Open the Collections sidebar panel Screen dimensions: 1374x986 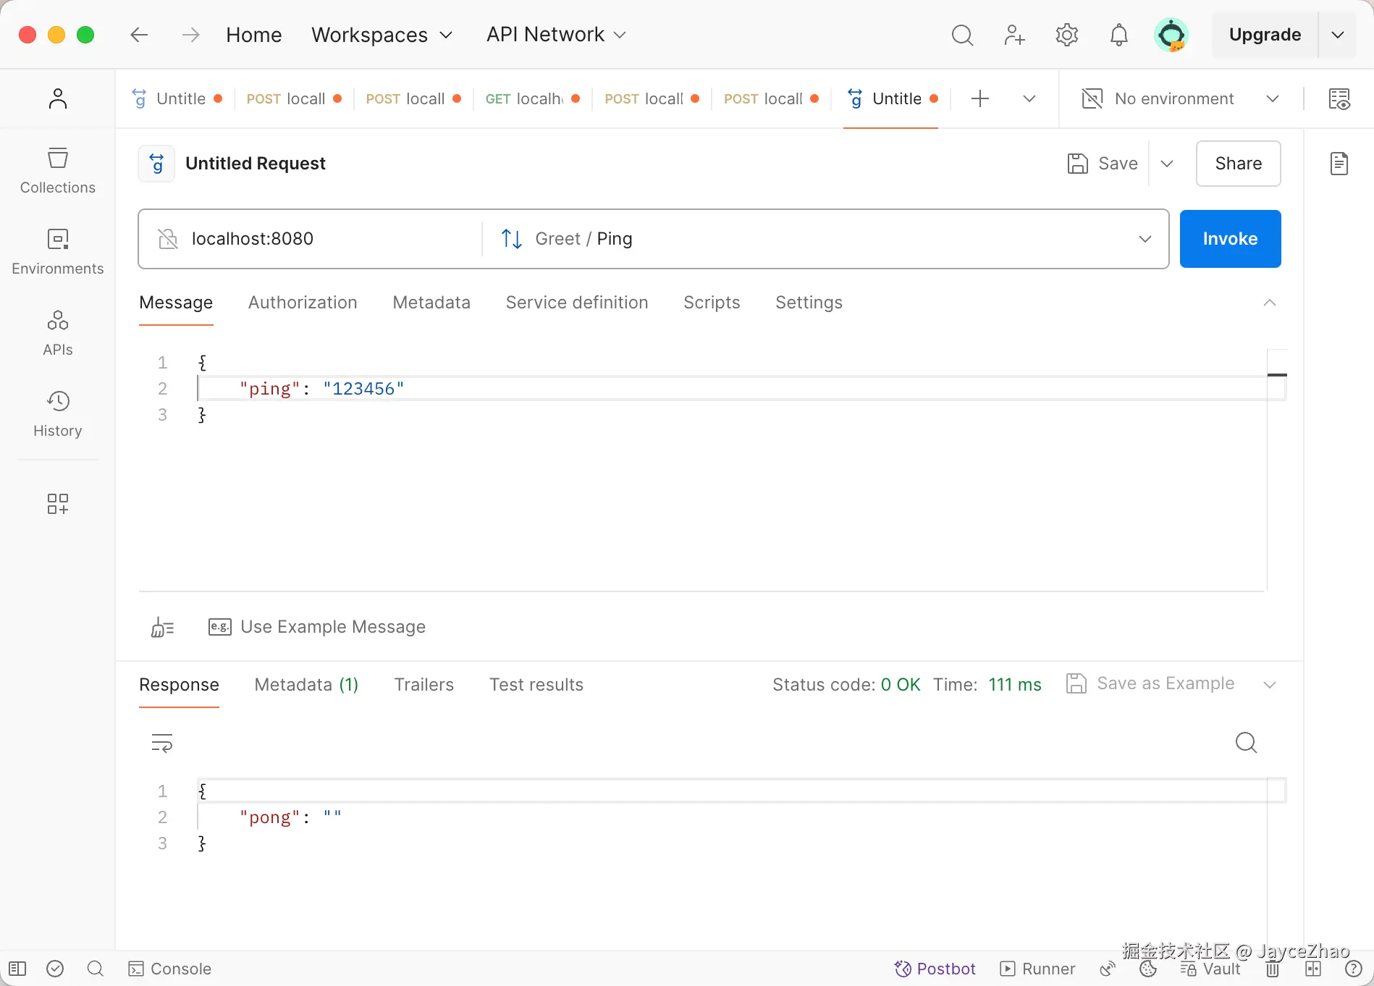coord(58,171)
